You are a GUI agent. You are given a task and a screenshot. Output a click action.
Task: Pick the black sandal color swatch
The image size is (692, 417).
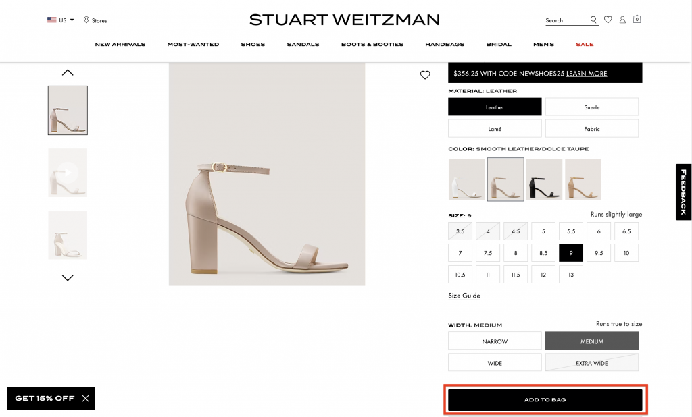point(544,179)
